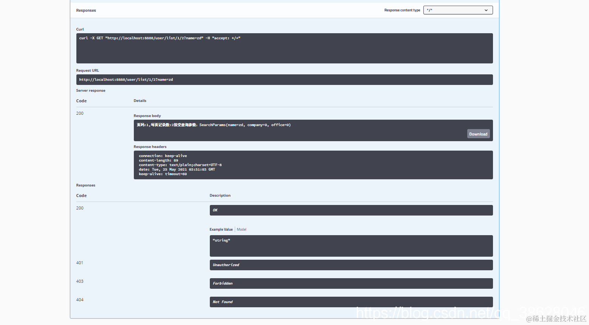Click the 404 response code
The height and width of the screenshot is (325, 589).
pyautogui.click(x=80, y=300)
